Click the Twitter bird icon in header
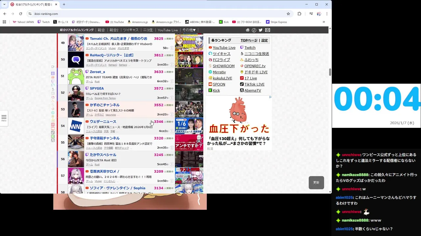Screen dimensions: 421x236 260,30
